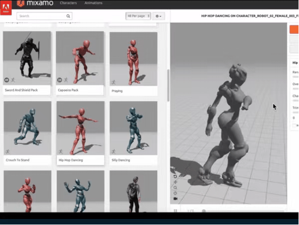Click the Sword And Shield Pack title
This screenshot has width=299, height=225.
pyautogui.click(x=21, y=90)
